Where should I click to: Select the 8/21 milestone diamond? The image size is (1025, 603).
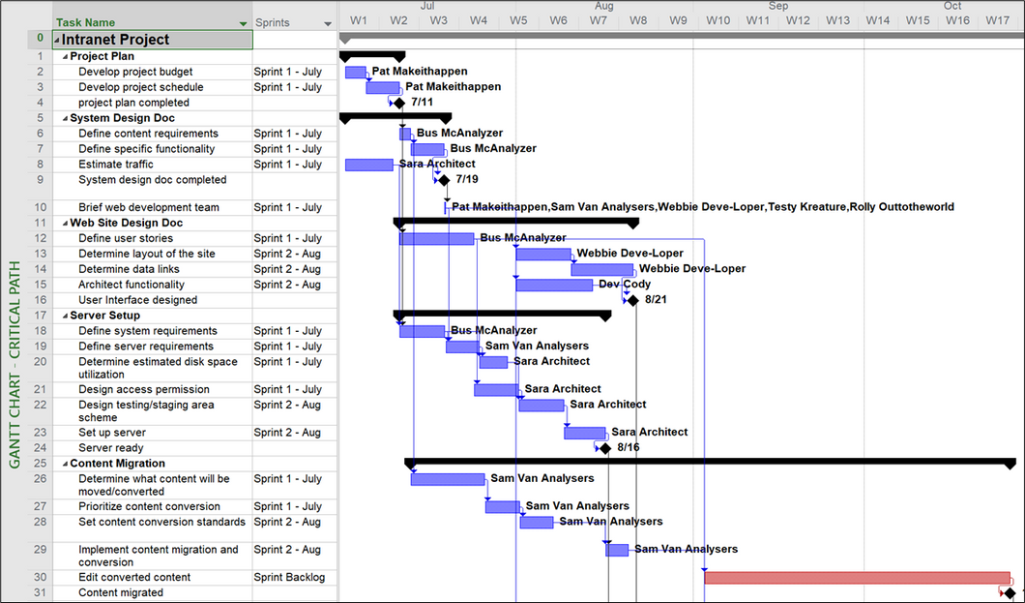coord(632,300)
